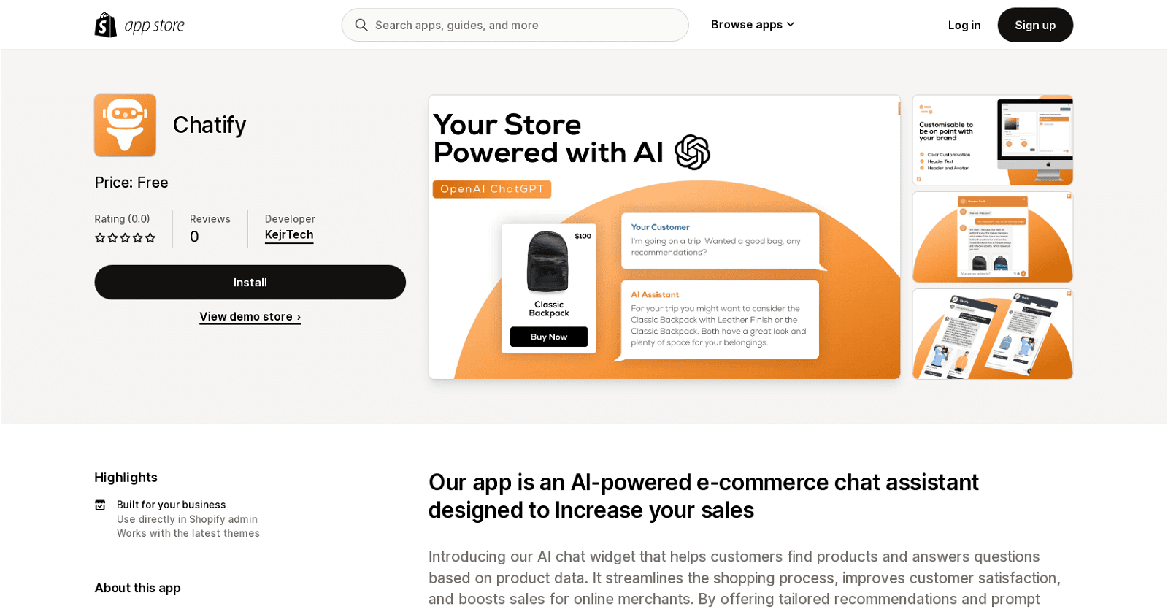This screenshot has width=1168, height=609.
Task: Click the Built for your business icon
Action: [100, 505]
